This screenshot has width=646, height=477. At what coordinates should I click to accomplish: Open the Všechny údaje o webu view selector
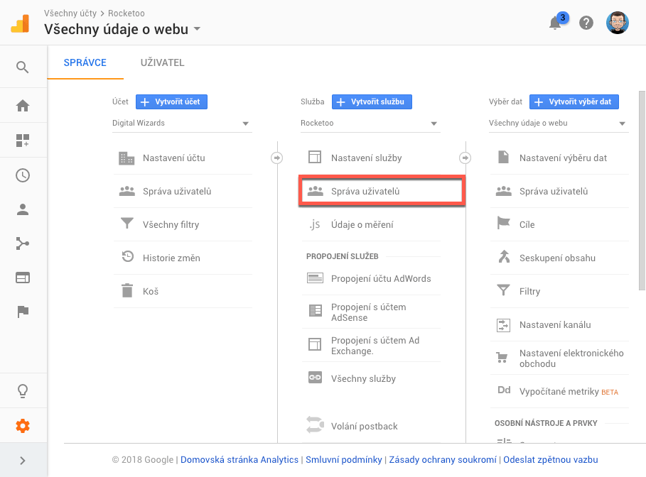tap(559, 124)
